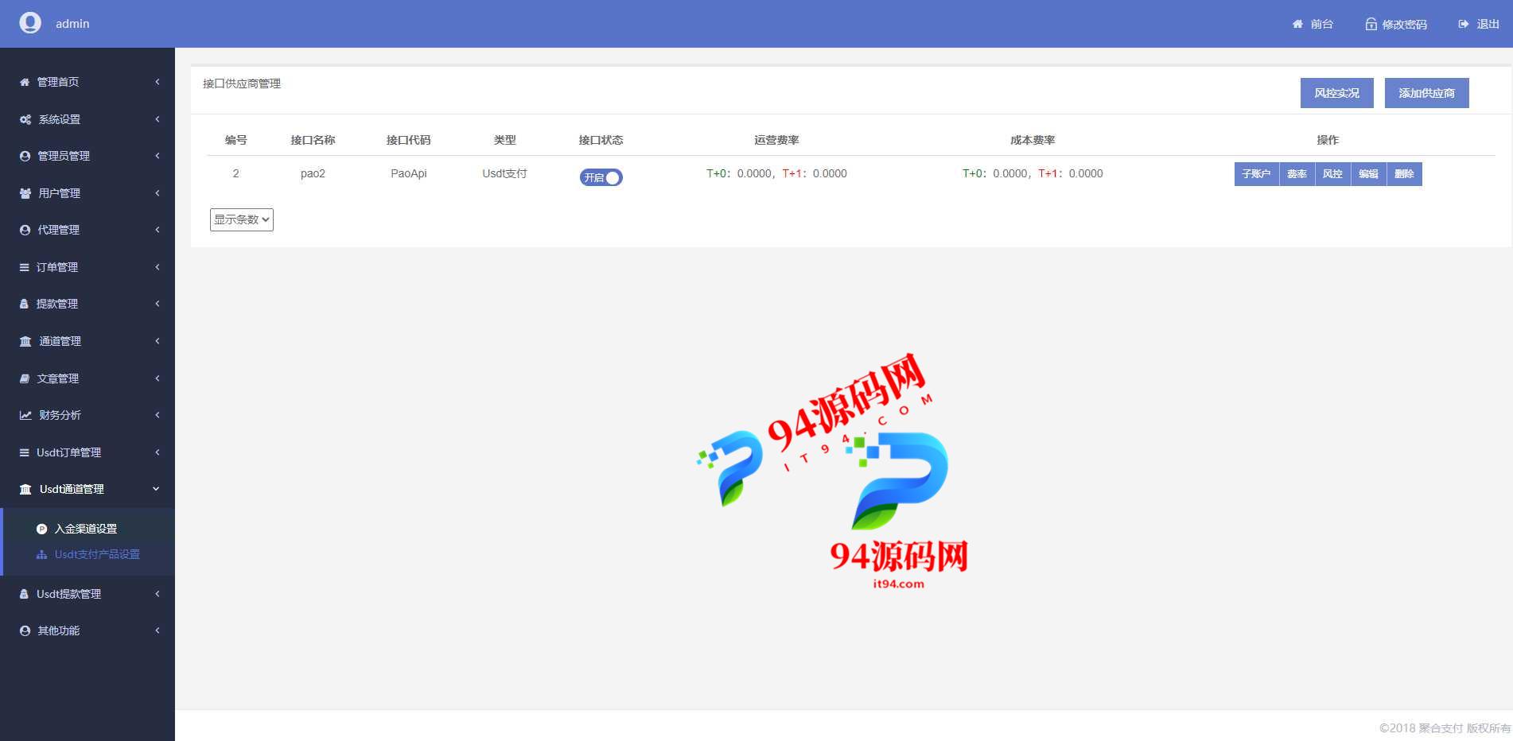Screen dimensions: 1513x741
Task: Click the users group icon next to 用户管理
Action: pyautogui.click(x=25, y=193)
